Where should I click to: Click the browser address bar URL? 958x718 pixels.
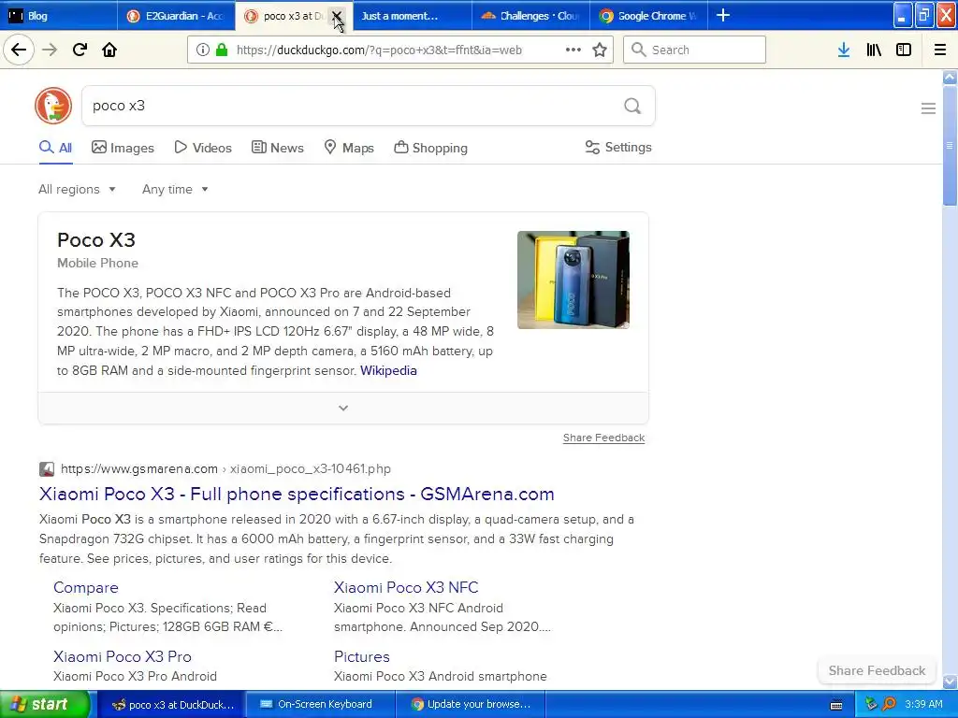[379, 50]
